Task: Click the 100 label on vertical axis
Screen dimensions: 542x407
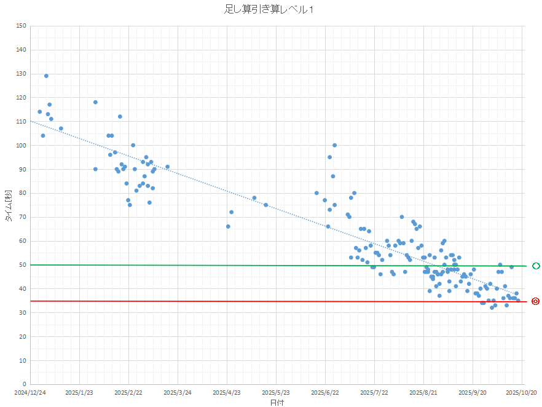Action: tap(21, 146)
